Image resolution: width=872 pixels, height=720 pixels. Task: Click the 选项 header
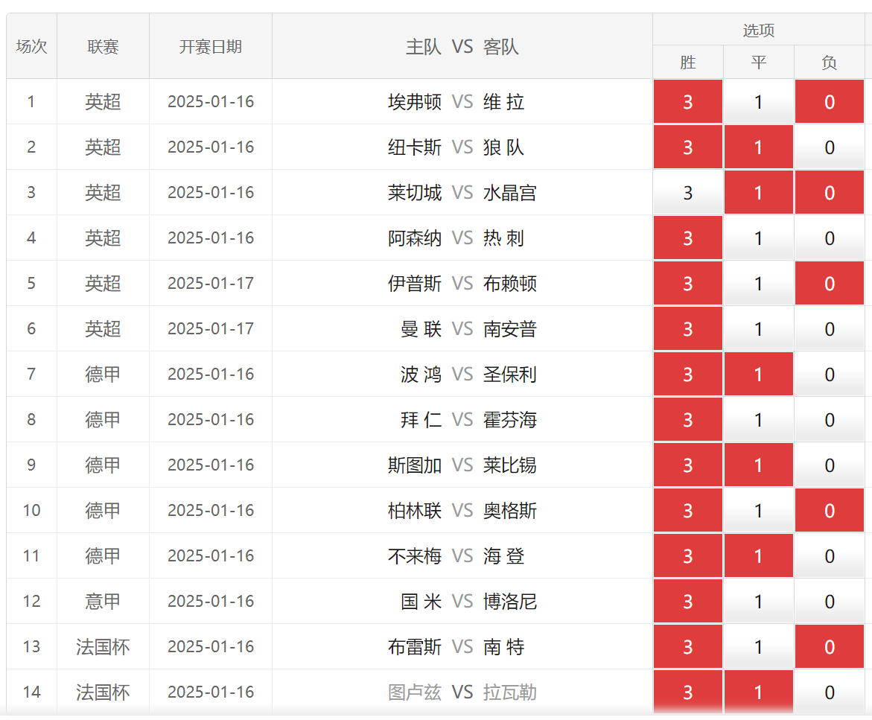click(x=759, y=30)
